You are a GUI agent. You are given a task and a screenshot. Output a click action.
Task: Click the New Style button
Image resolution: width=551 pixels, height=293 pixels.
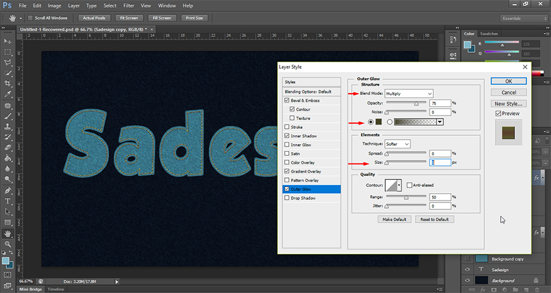(508, 104)
